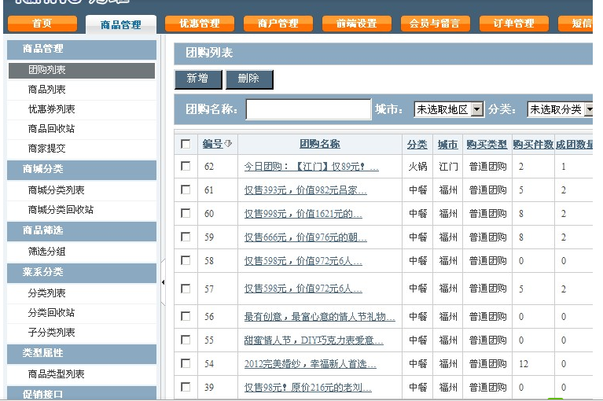
Task: Focus the 团购名称 search field
Action: pyautogui.click(x=308, y=110)
